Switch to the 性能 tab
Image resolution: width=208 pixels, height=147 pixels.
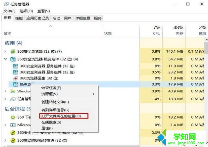pos(19,18)
